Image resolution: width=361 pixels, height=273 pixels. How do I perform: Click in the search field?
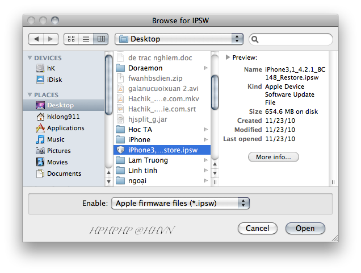point(291,39)
